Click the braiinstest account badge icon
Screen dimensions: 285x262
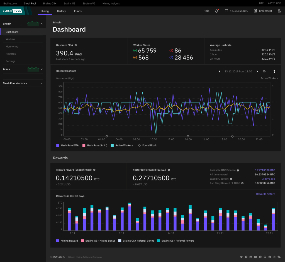255,11
